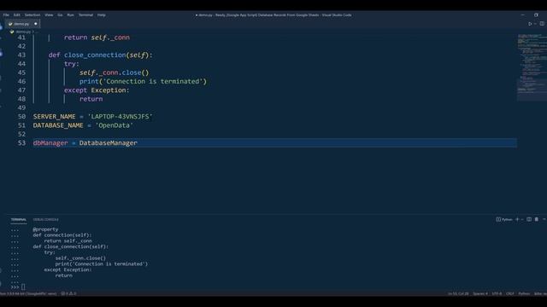Open the Selection menu

32,15
